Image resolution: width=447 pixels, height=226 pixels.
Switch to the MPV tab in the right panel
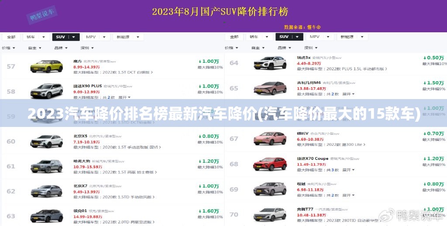(x=320, y=37)
